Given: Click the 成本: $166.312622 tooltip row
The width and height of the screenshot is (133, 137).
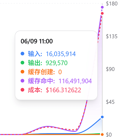Looking at the screenshot, I should 51,90.
